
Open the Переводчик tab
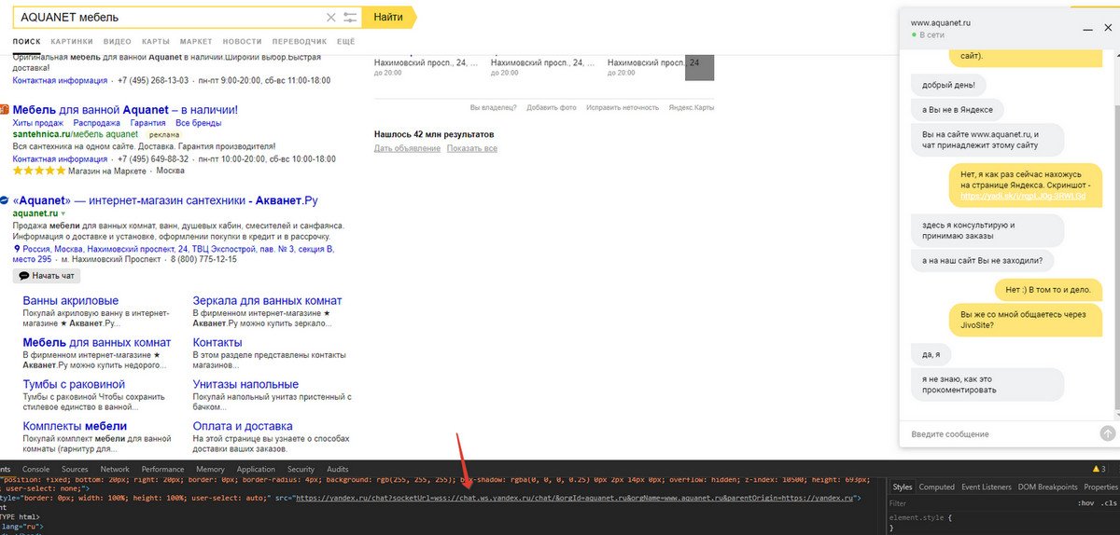(300, 42)
